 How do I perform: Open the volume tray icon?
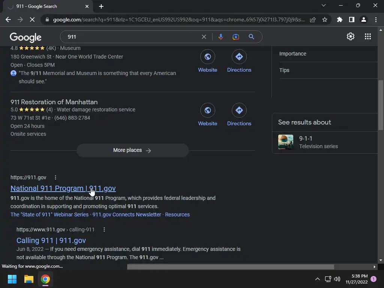pos(337,279)
